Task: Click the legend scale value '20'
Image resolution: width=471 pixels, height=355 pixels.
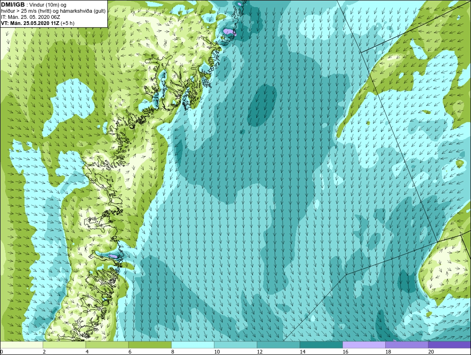Action: point(431,352)
